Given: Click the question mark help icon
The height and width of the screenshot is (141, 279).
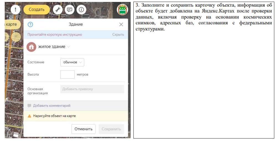Looking at the screenshot, I should (x=30, y=24).
